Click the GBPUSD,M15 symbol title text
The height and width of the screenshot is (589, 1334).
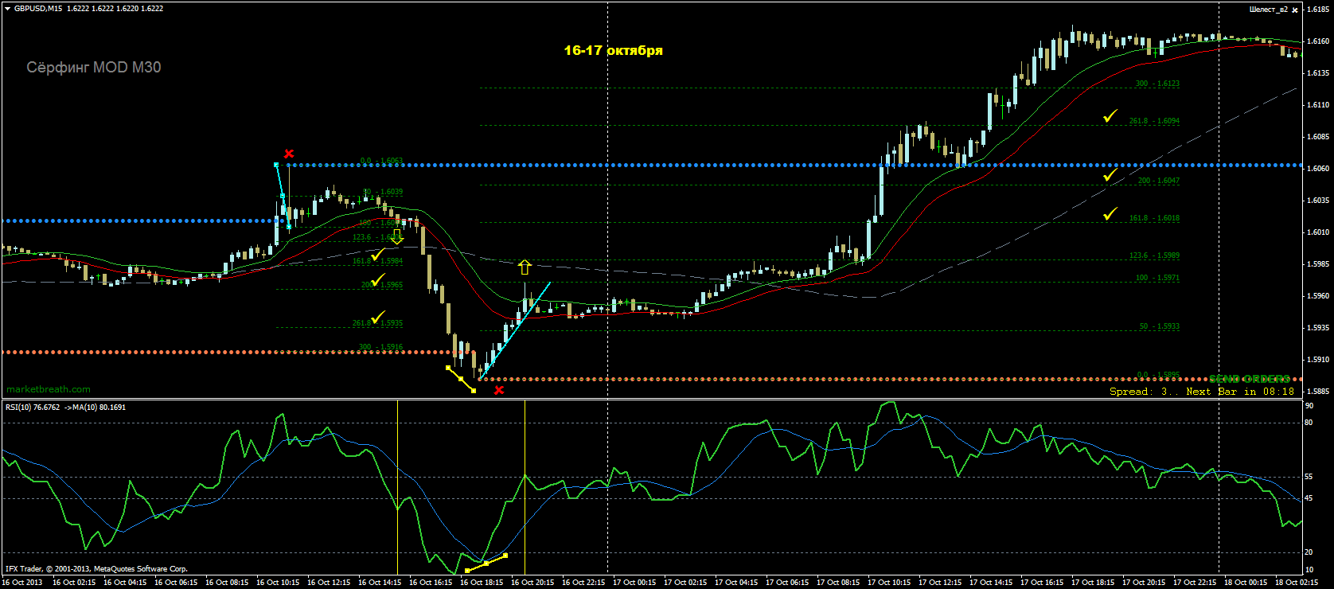(38, 9)
